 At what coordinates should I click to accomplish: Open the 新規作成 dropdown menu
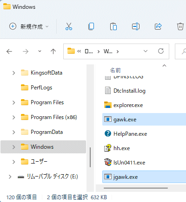tap(29, 26)
